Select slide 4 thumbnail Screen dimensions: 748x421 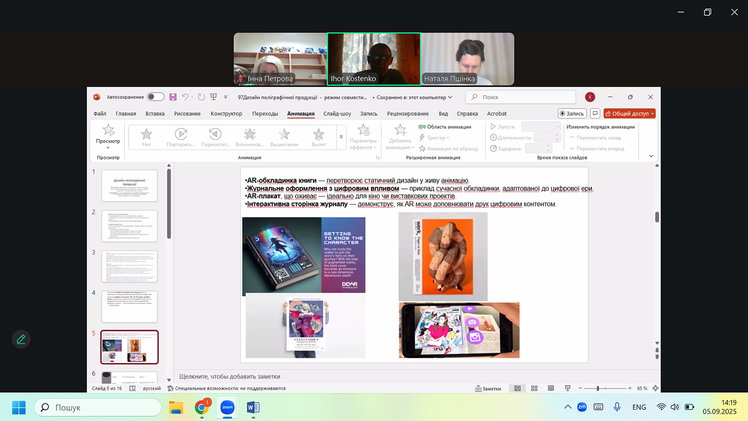[129, 306]
